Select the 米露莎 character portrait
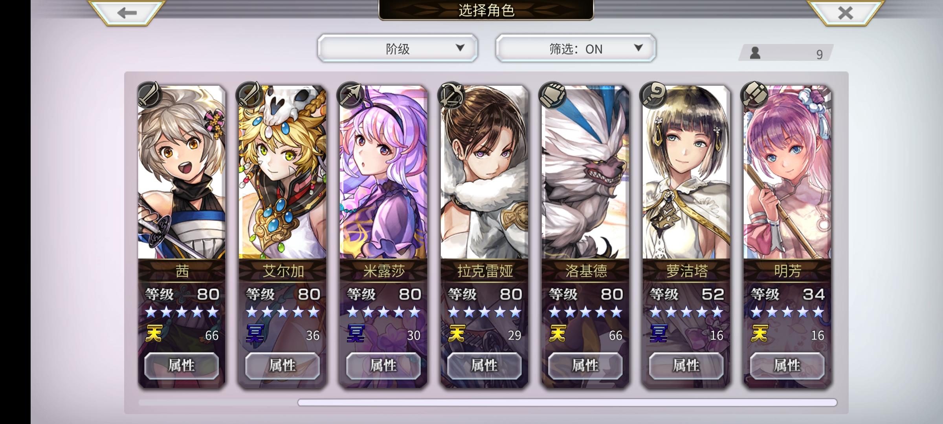943x424 pixels. point(383,172)
